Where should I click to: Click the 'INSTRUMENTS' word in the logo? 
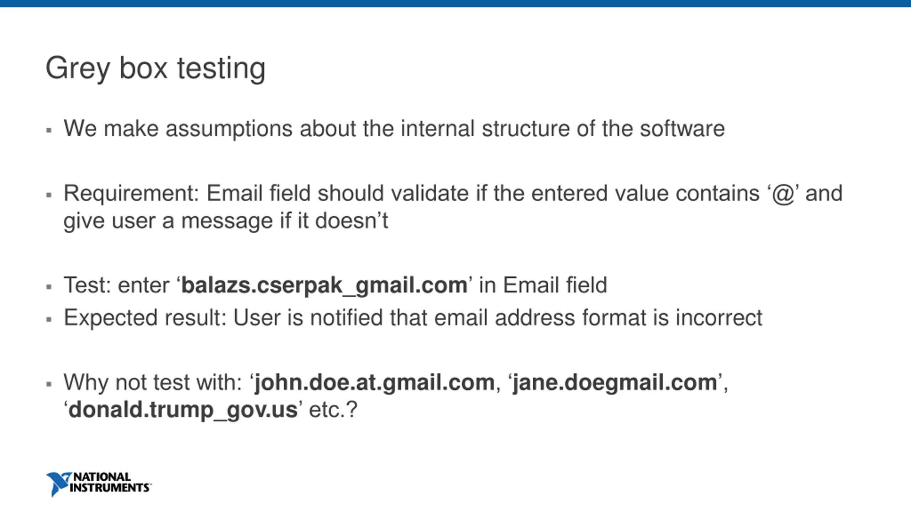109,488
